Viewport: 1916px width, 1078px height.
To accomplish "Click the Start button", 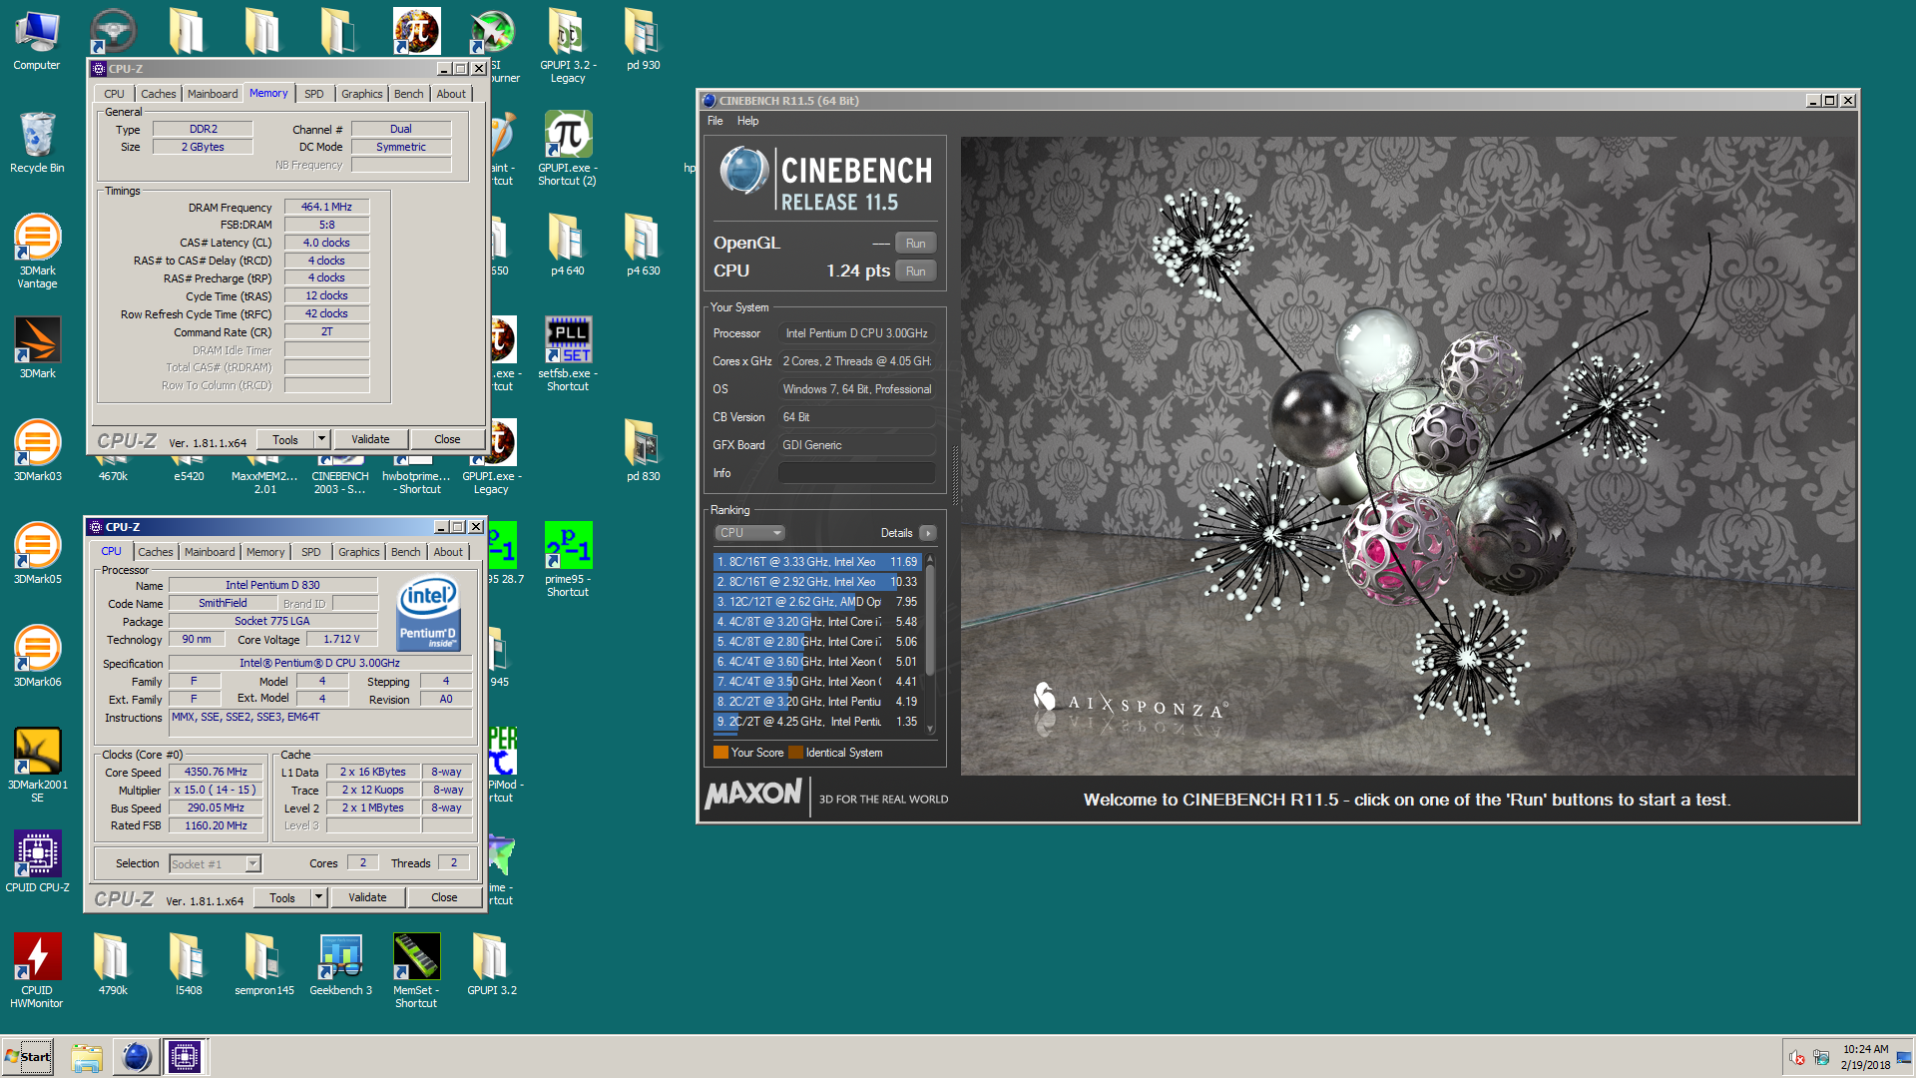I will pyautogui.click(x=28, y=1056).
